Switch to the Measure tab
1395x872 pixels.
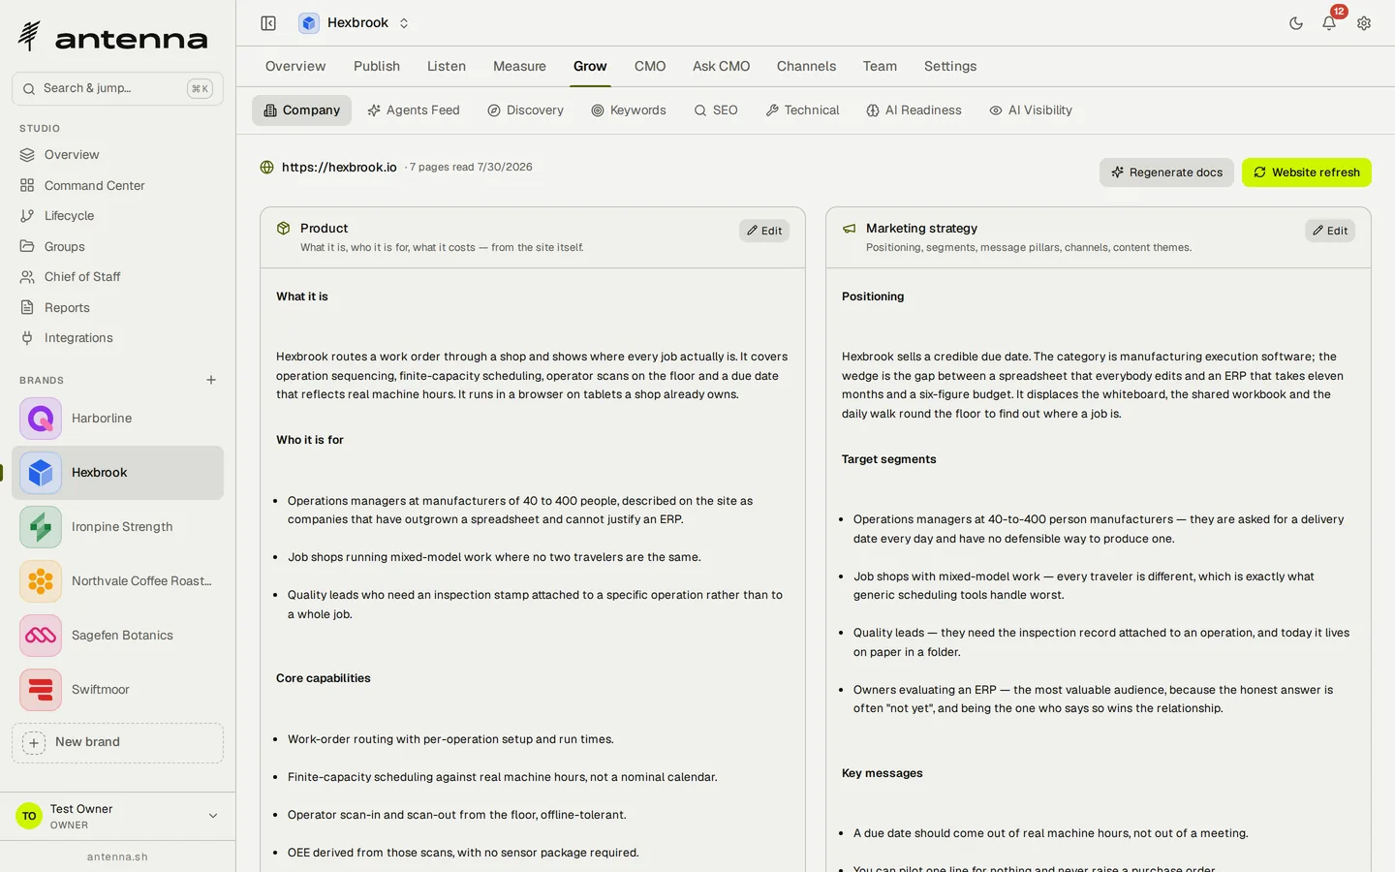(519, 66)
